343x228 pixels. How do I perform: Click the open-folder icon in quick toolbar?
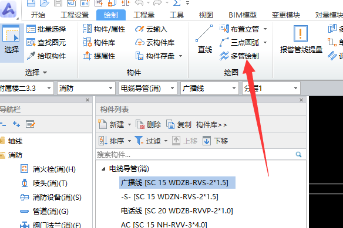pyautogui.click(x=45, y=3)
